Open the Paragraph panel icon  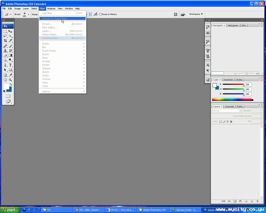[x=207, y=71]
